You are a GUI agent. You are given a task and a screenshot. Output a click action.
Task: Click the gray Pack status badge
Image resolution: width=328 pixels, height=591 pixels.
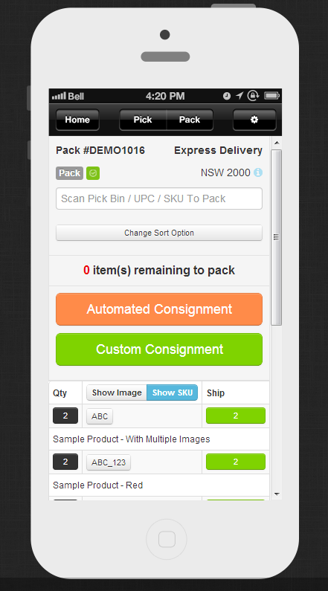pyautogui.click(x=70, y=173)
